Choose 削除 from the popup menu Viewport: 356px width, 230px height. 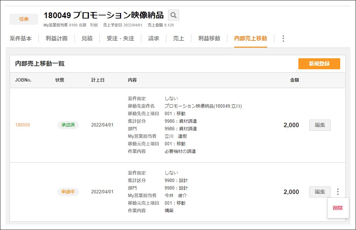338,208
